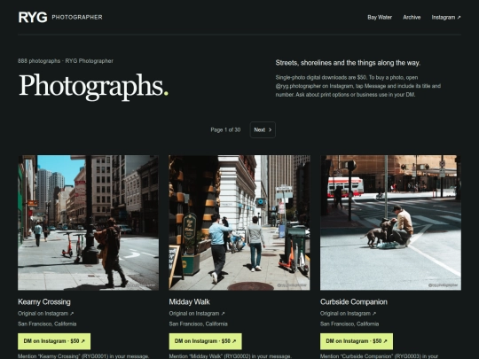Click San Francisco, California under Midday Walk
Viewport: 479px width, 359px height.
(x=199, y=324)
